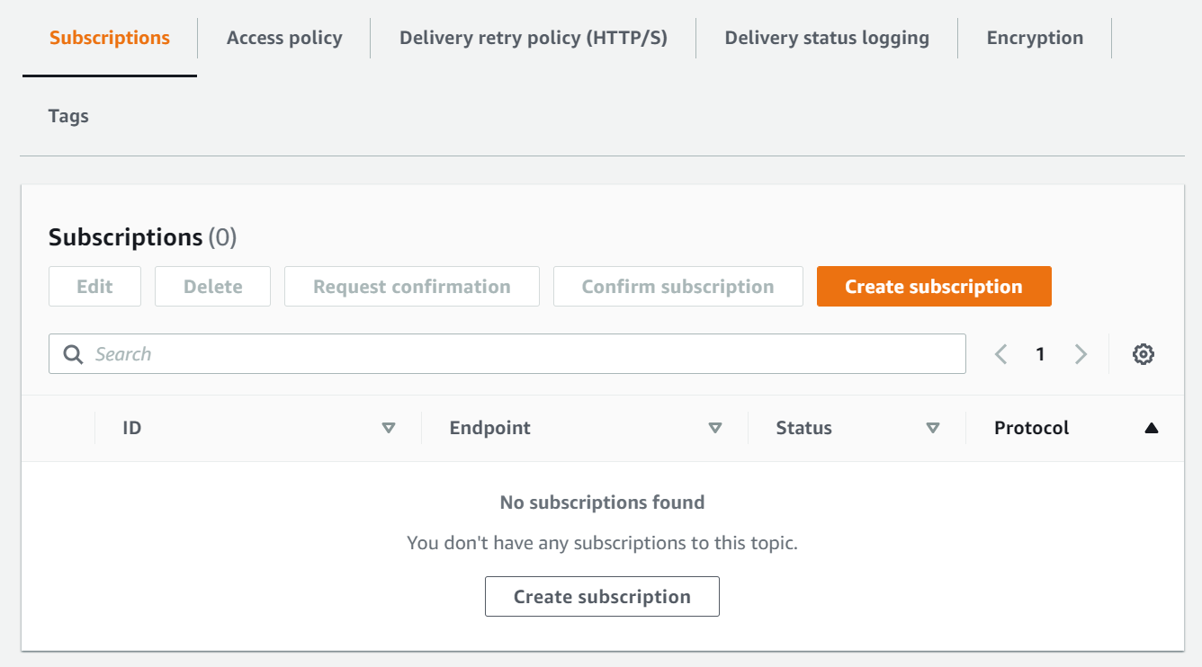
Task: Open the Encryption tab
Action: (1035, 38)
